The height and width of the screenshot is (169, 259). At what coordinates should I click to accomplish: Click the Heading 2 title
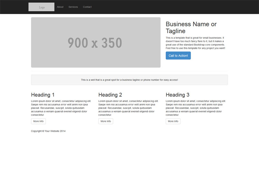110,95
